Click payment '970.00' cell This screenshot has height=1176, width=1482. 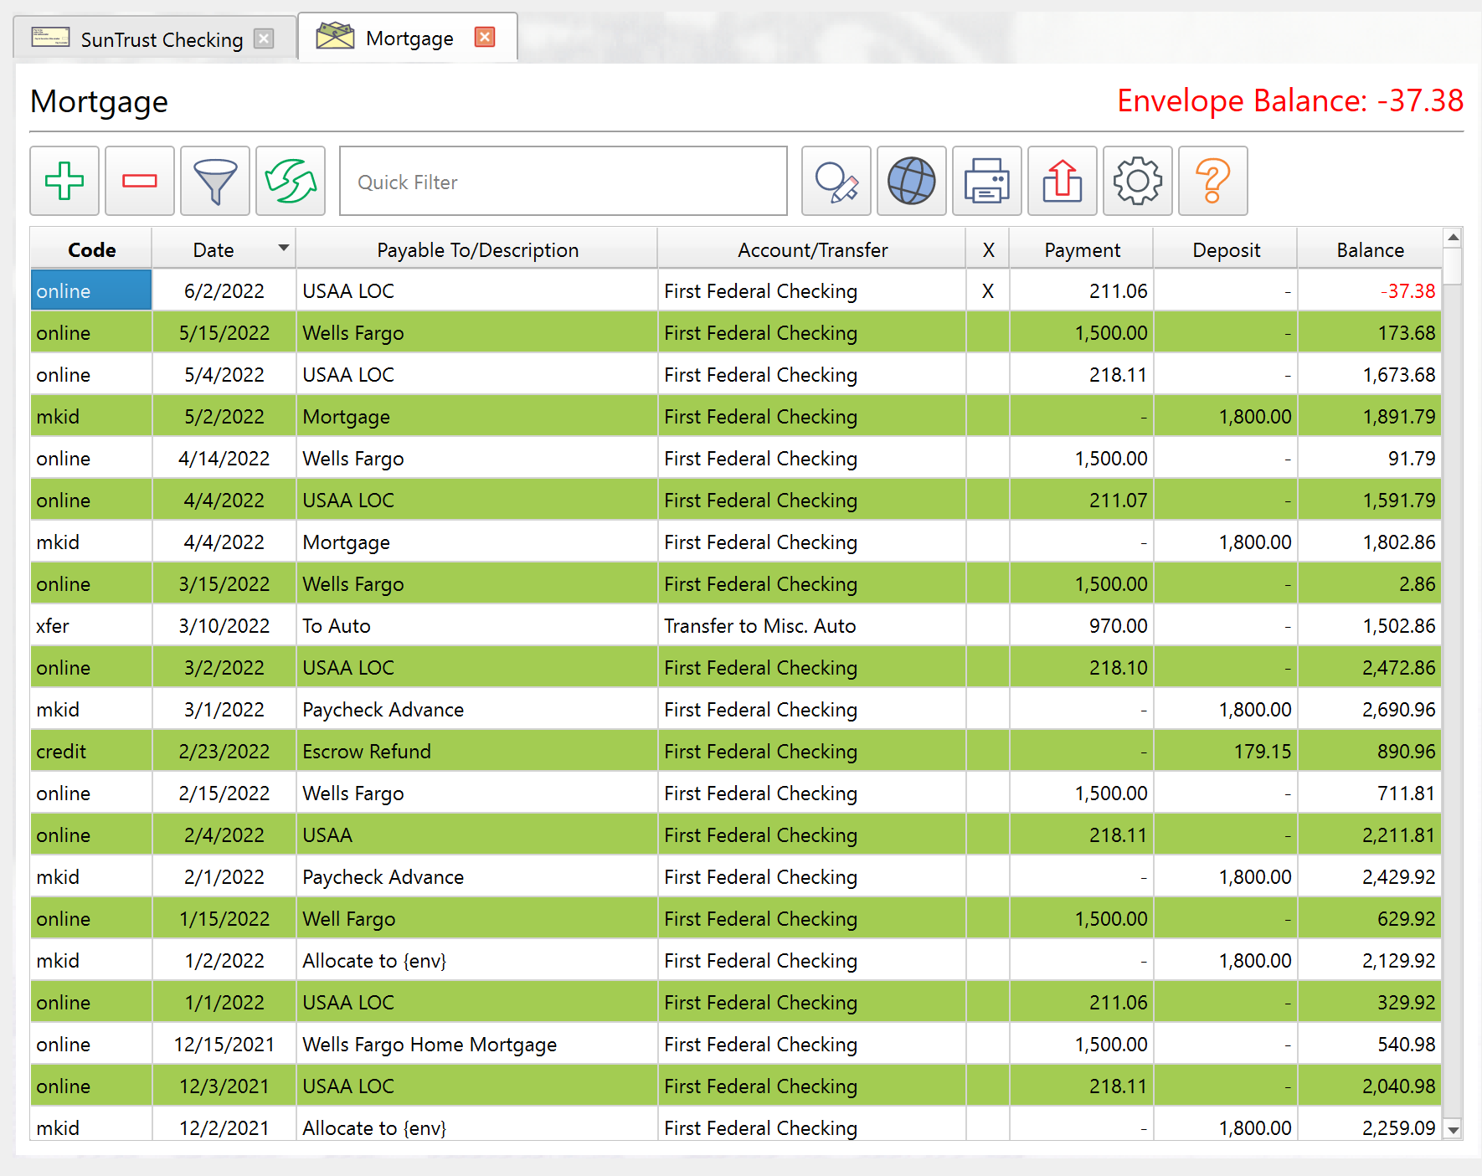1082,625
